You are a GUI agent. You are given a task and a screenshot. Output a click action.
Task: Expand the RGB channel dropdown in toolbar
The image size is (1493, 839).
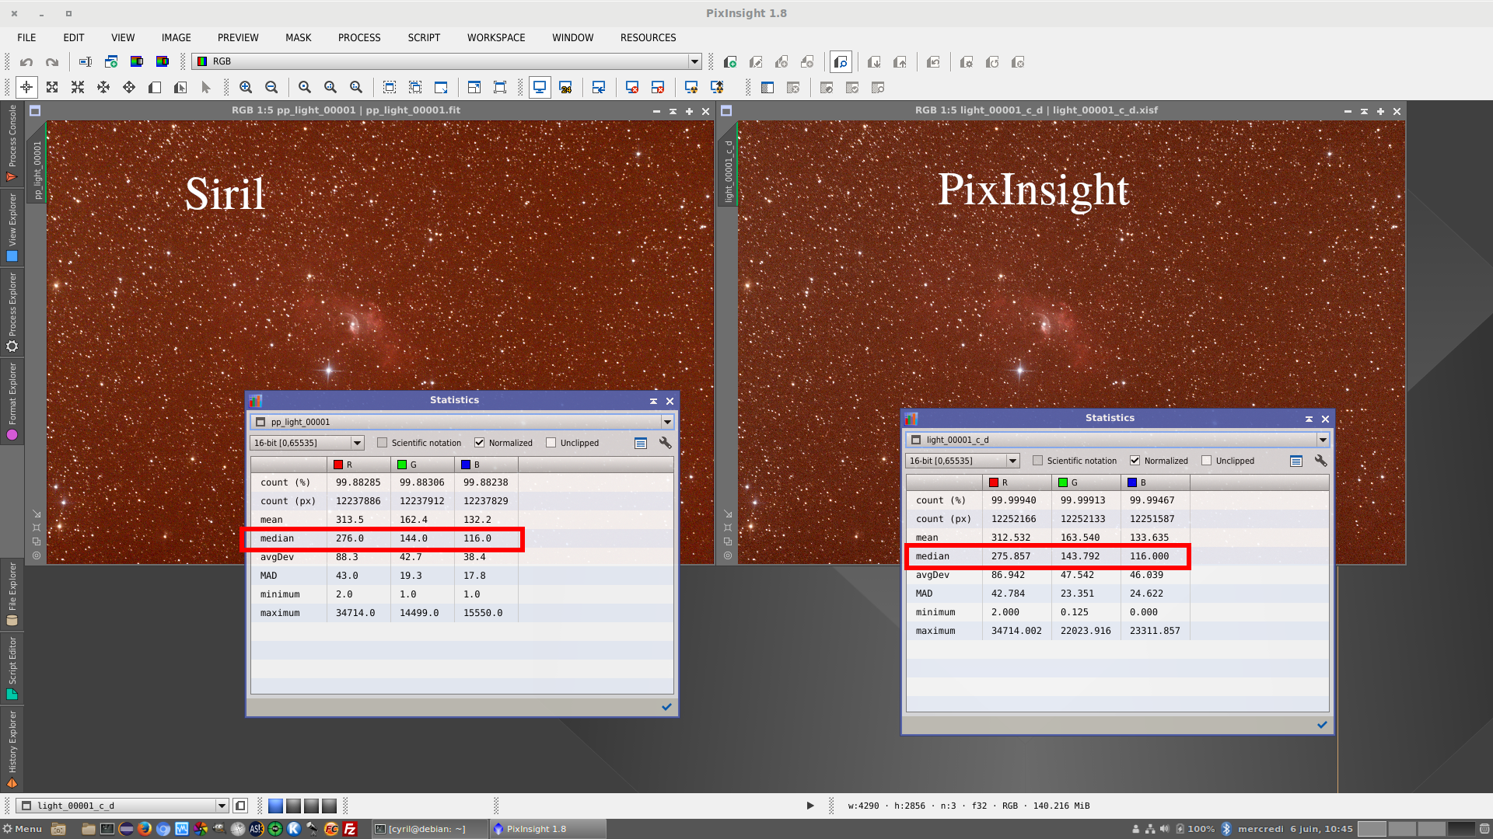(x=694, y=61)
